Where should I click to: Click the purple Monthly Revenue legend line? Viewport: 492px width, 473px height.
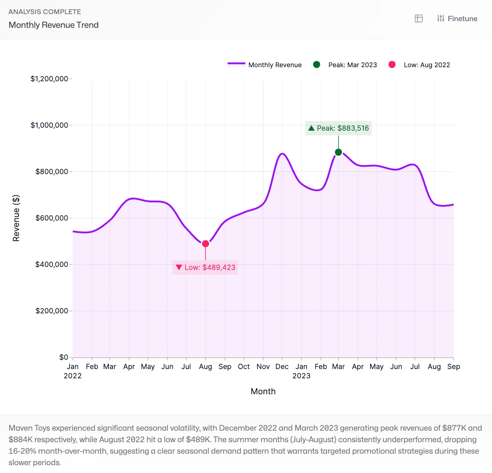point(236,64)
